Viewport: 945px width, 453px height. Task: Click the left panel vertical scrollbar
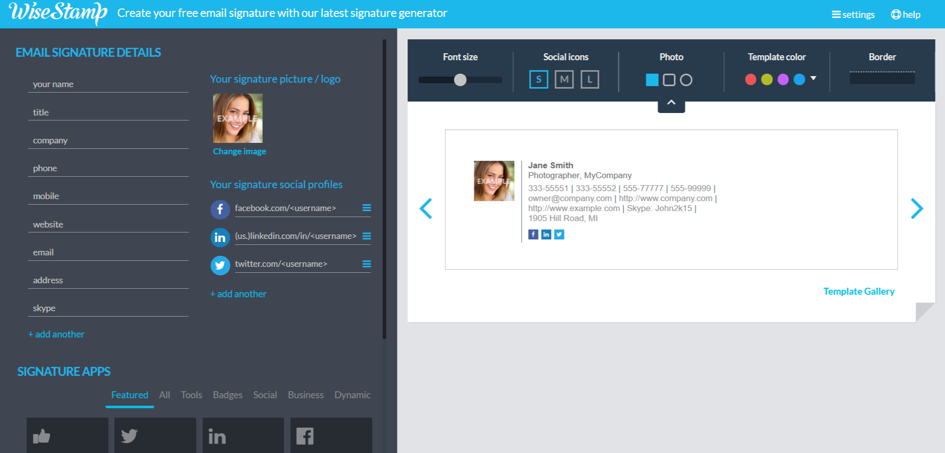pyautogui.click(x=384, y=189)
